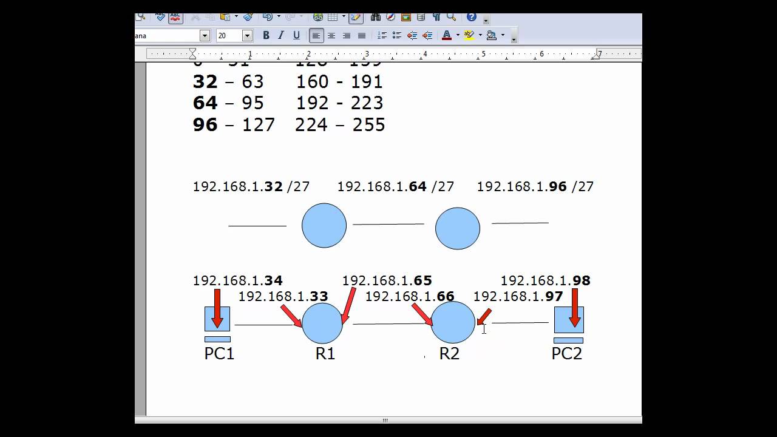The width and height of the screenshot is (777, 437).
Task: Click the Hyperlink icon
Action: [318, 17]
